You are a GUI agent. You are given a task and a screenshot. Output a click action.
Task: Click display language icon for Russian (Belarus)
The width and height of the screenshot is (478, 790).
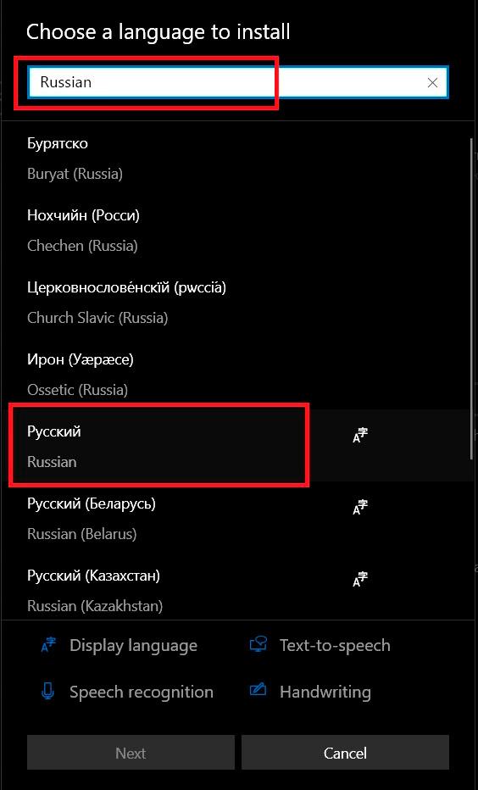[360, 508]
